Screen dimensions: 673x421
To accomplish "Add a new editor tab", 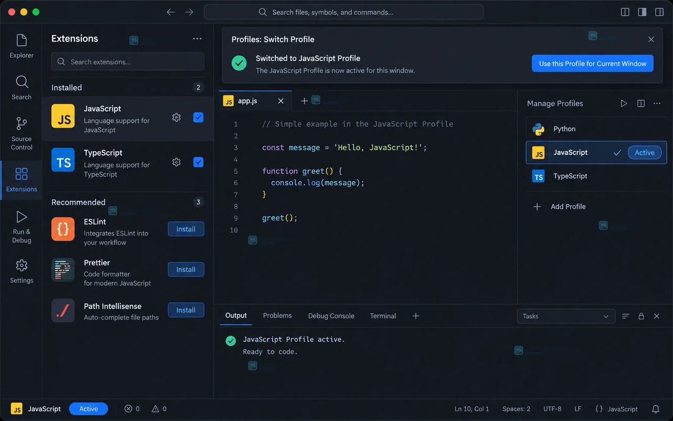I will coord(304,101).
